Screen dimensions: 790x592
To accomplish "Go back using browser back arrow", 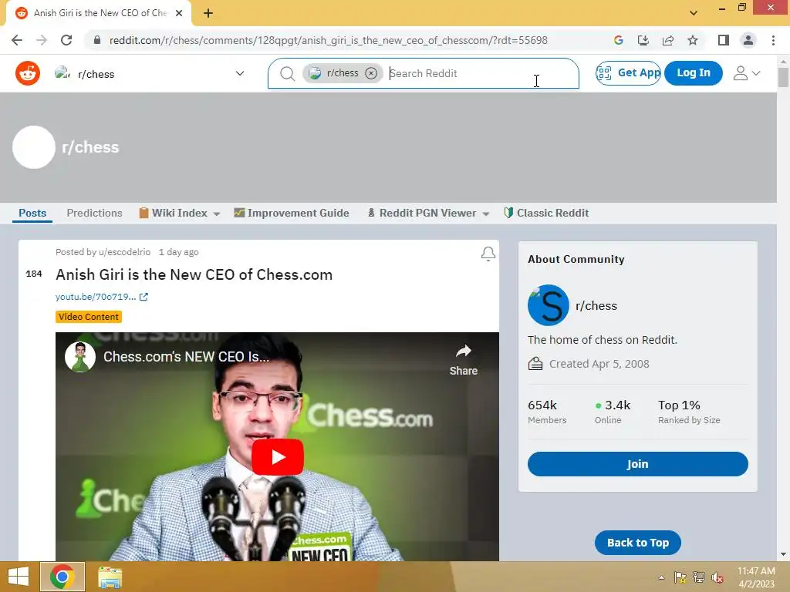I will click(17, 40).
